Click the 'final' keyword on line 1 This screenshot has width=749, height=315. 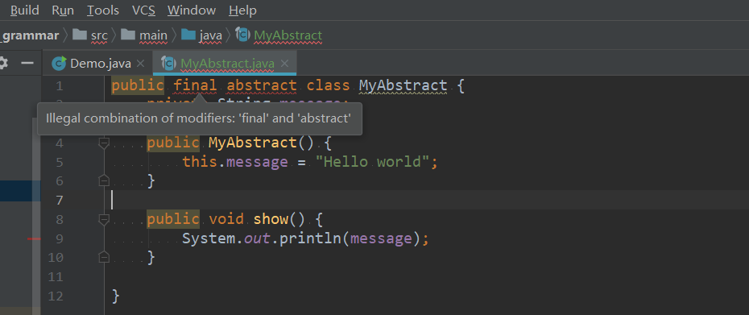point(195,85)
